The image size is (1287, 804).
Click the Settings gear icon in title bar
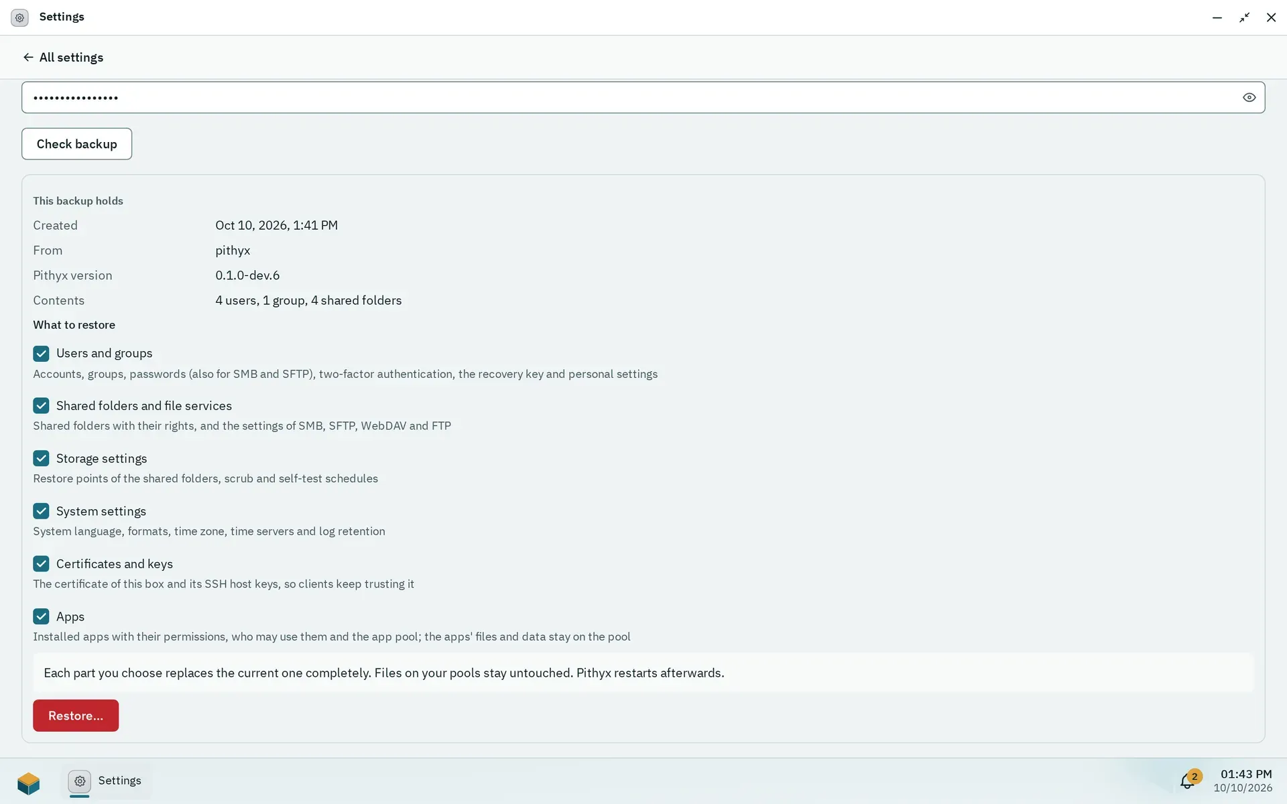pyautogui.click(x=19, y=17)
